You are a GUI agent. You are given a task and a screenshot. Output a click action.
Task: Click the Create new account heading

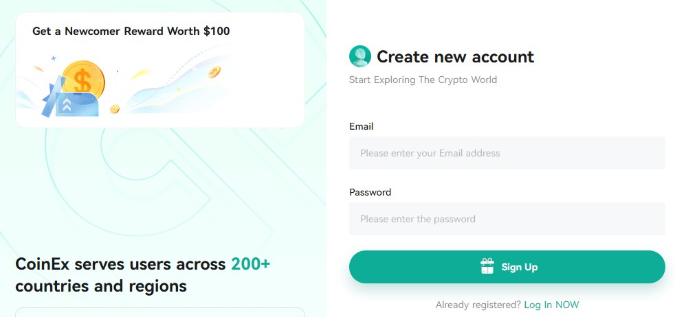click(x=456, y=57)
